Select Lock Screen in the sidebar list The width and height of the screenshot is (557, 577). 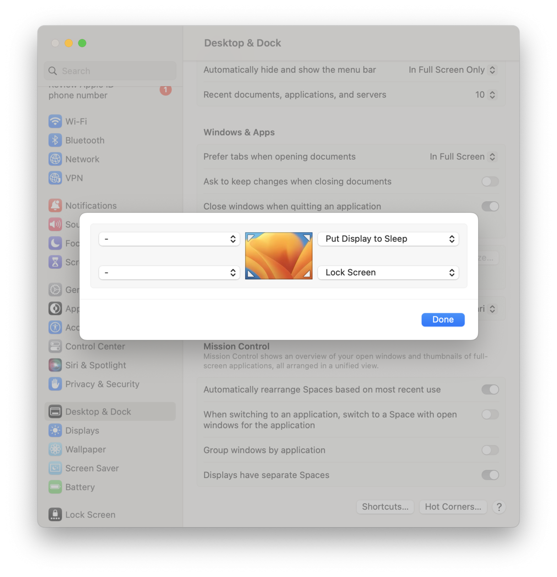(90, 515)
